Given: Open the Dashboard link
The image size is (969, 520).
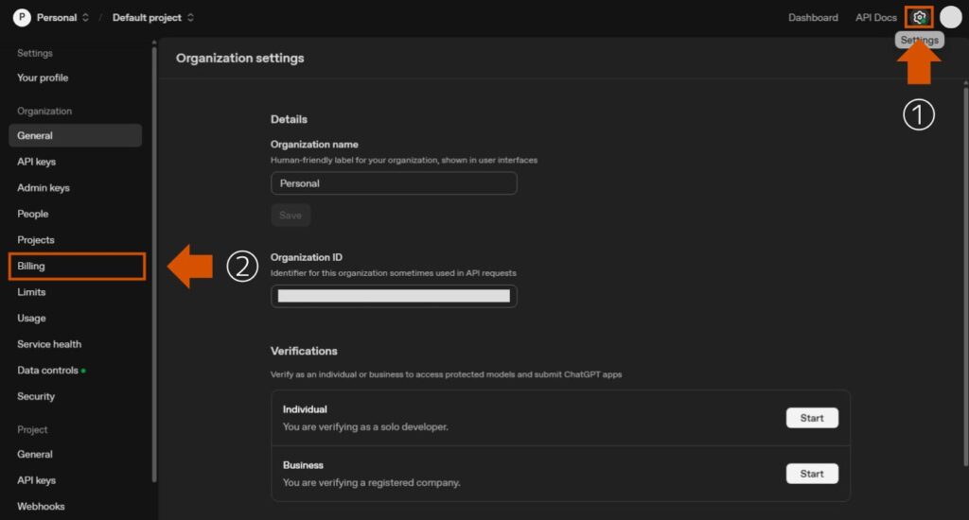Looking at the screenshot, I should point(813,17).
